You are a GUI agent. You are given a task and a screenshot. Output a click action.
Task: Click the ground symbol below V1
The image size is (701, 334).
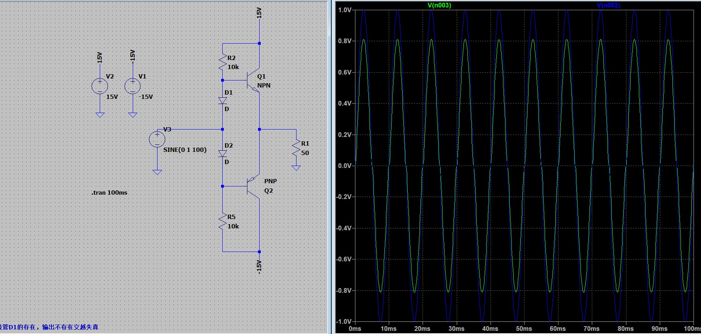tap(133, 115)
